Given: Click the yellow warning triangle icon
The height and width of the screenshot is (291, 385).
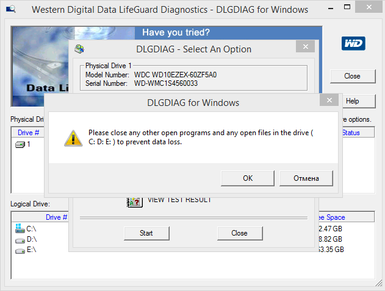Looking at the screenshot, I should (73, 138).
